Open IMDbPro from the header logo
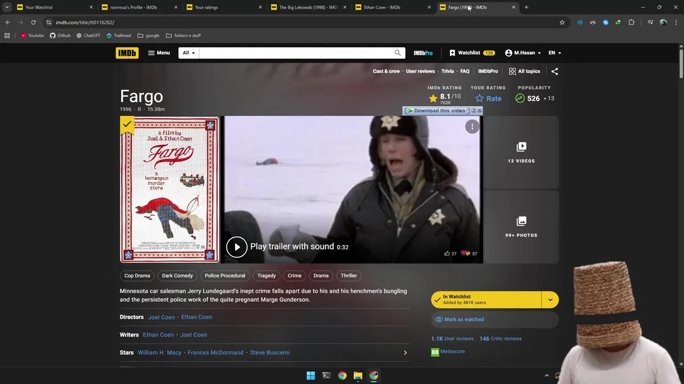Image resolution: width=684 pixels, height=384 pixels. pyautogui.click(x=423, y=53)
